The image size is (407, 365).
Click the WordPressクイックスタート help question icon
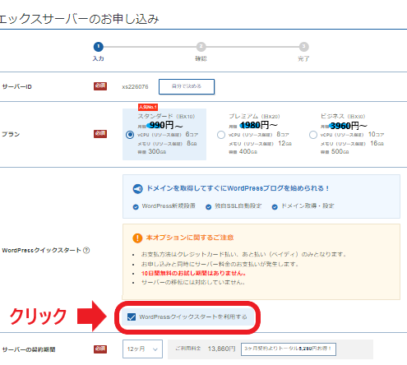point(86,250)
